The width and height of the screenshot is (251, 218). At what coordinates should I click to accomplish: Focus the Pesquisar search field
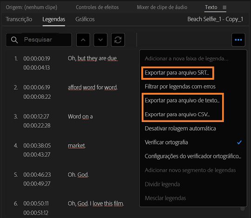(39, 40)
